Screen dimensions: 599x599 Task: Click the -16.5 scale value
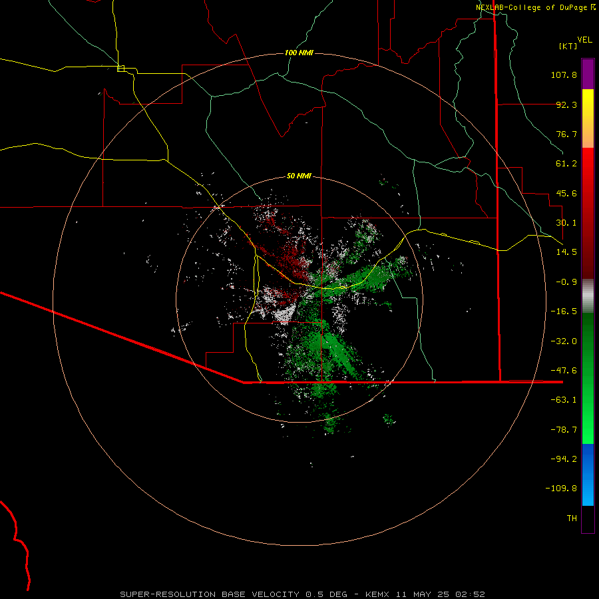click(564, 311)
